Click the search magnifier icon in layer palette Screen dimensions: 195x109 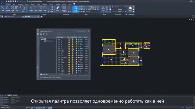point(88,31)
